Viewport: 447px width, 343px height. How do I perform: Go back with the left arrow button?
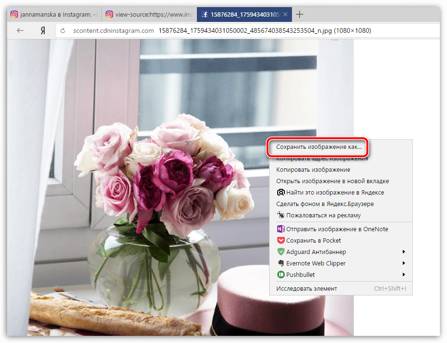click(20, 30)
